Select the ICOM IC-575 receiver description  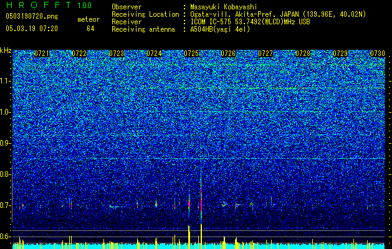pos(250,22)
